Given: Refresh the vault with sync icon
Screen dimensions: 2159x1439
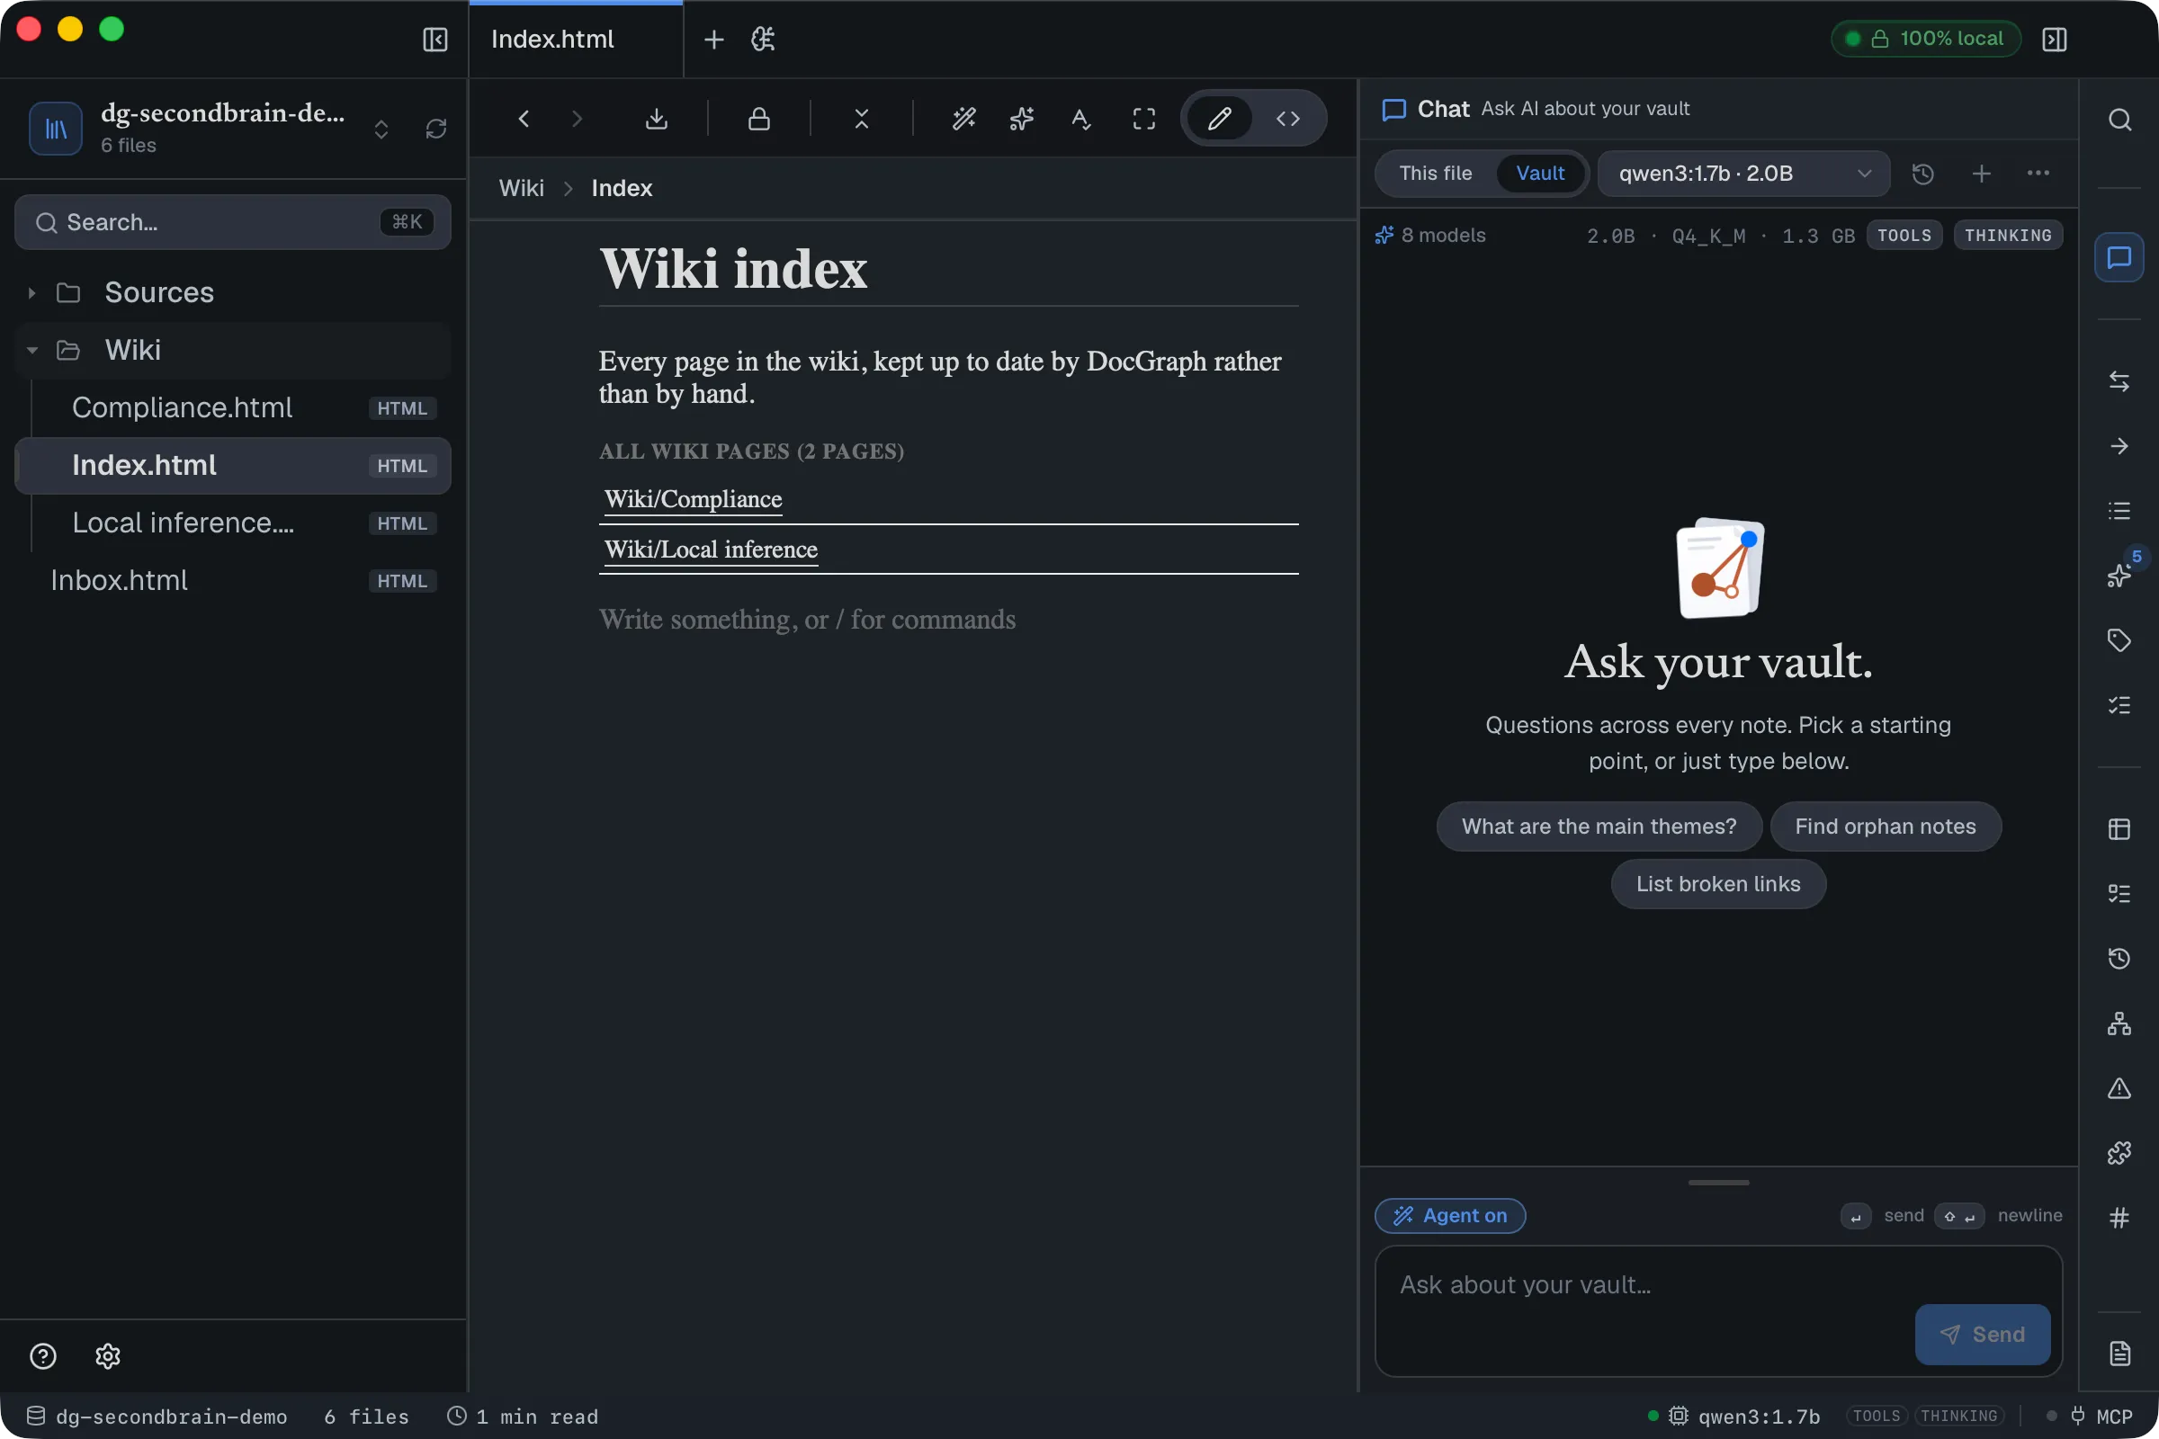Looking at the screenshot, I should coord(436,129).
